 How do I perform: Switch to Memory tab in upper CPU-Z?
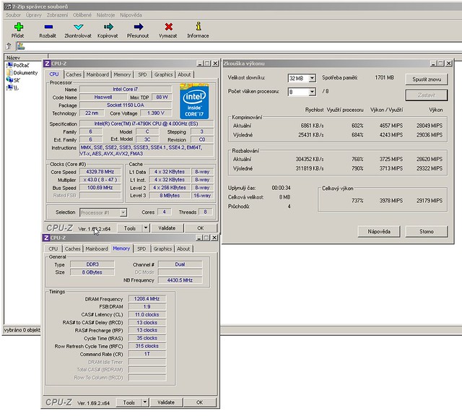pyautogui.click(x=122, y=74)
